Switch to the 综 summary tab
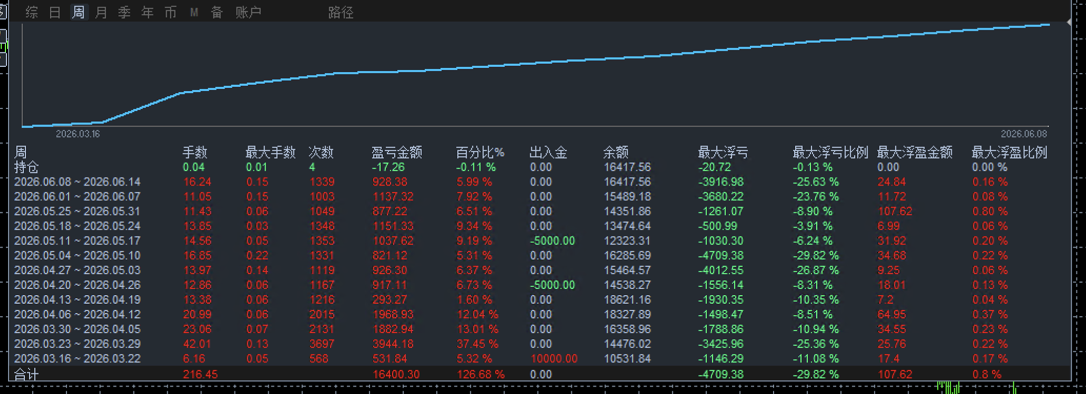 pos(32,12)
